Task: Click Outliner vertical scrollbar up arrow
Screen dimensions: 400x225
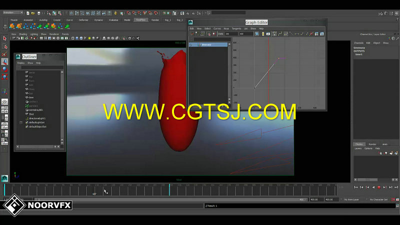Action: 62,72
